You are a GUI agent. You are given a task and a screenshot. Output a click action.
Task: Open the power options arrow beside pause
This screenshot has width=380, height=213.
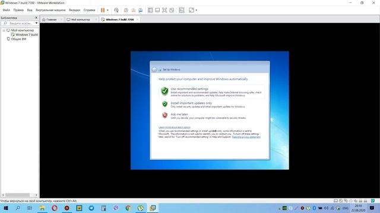coord(107,10)
